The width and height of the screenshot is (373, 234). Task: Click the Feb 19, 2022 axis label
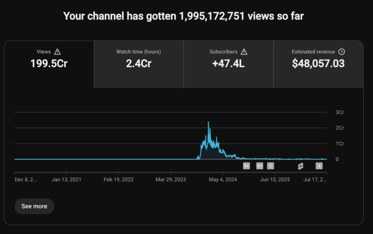coord(119,179)
